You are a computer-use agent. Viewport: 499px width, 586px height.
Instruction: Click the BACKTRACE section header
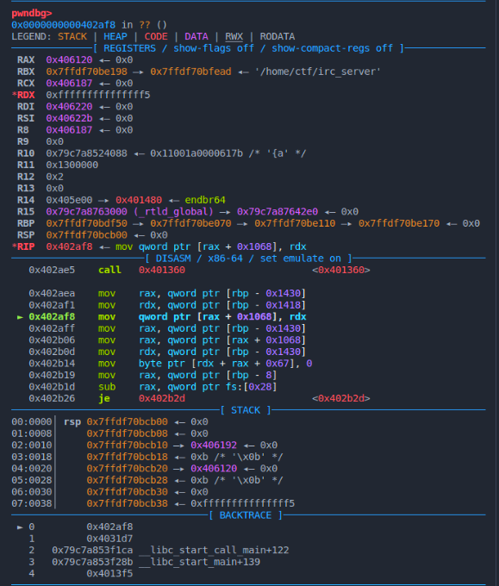coord(246,515)
